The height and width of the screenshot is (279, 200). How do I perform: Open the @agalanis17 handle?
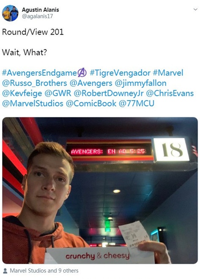click(37, 16)
